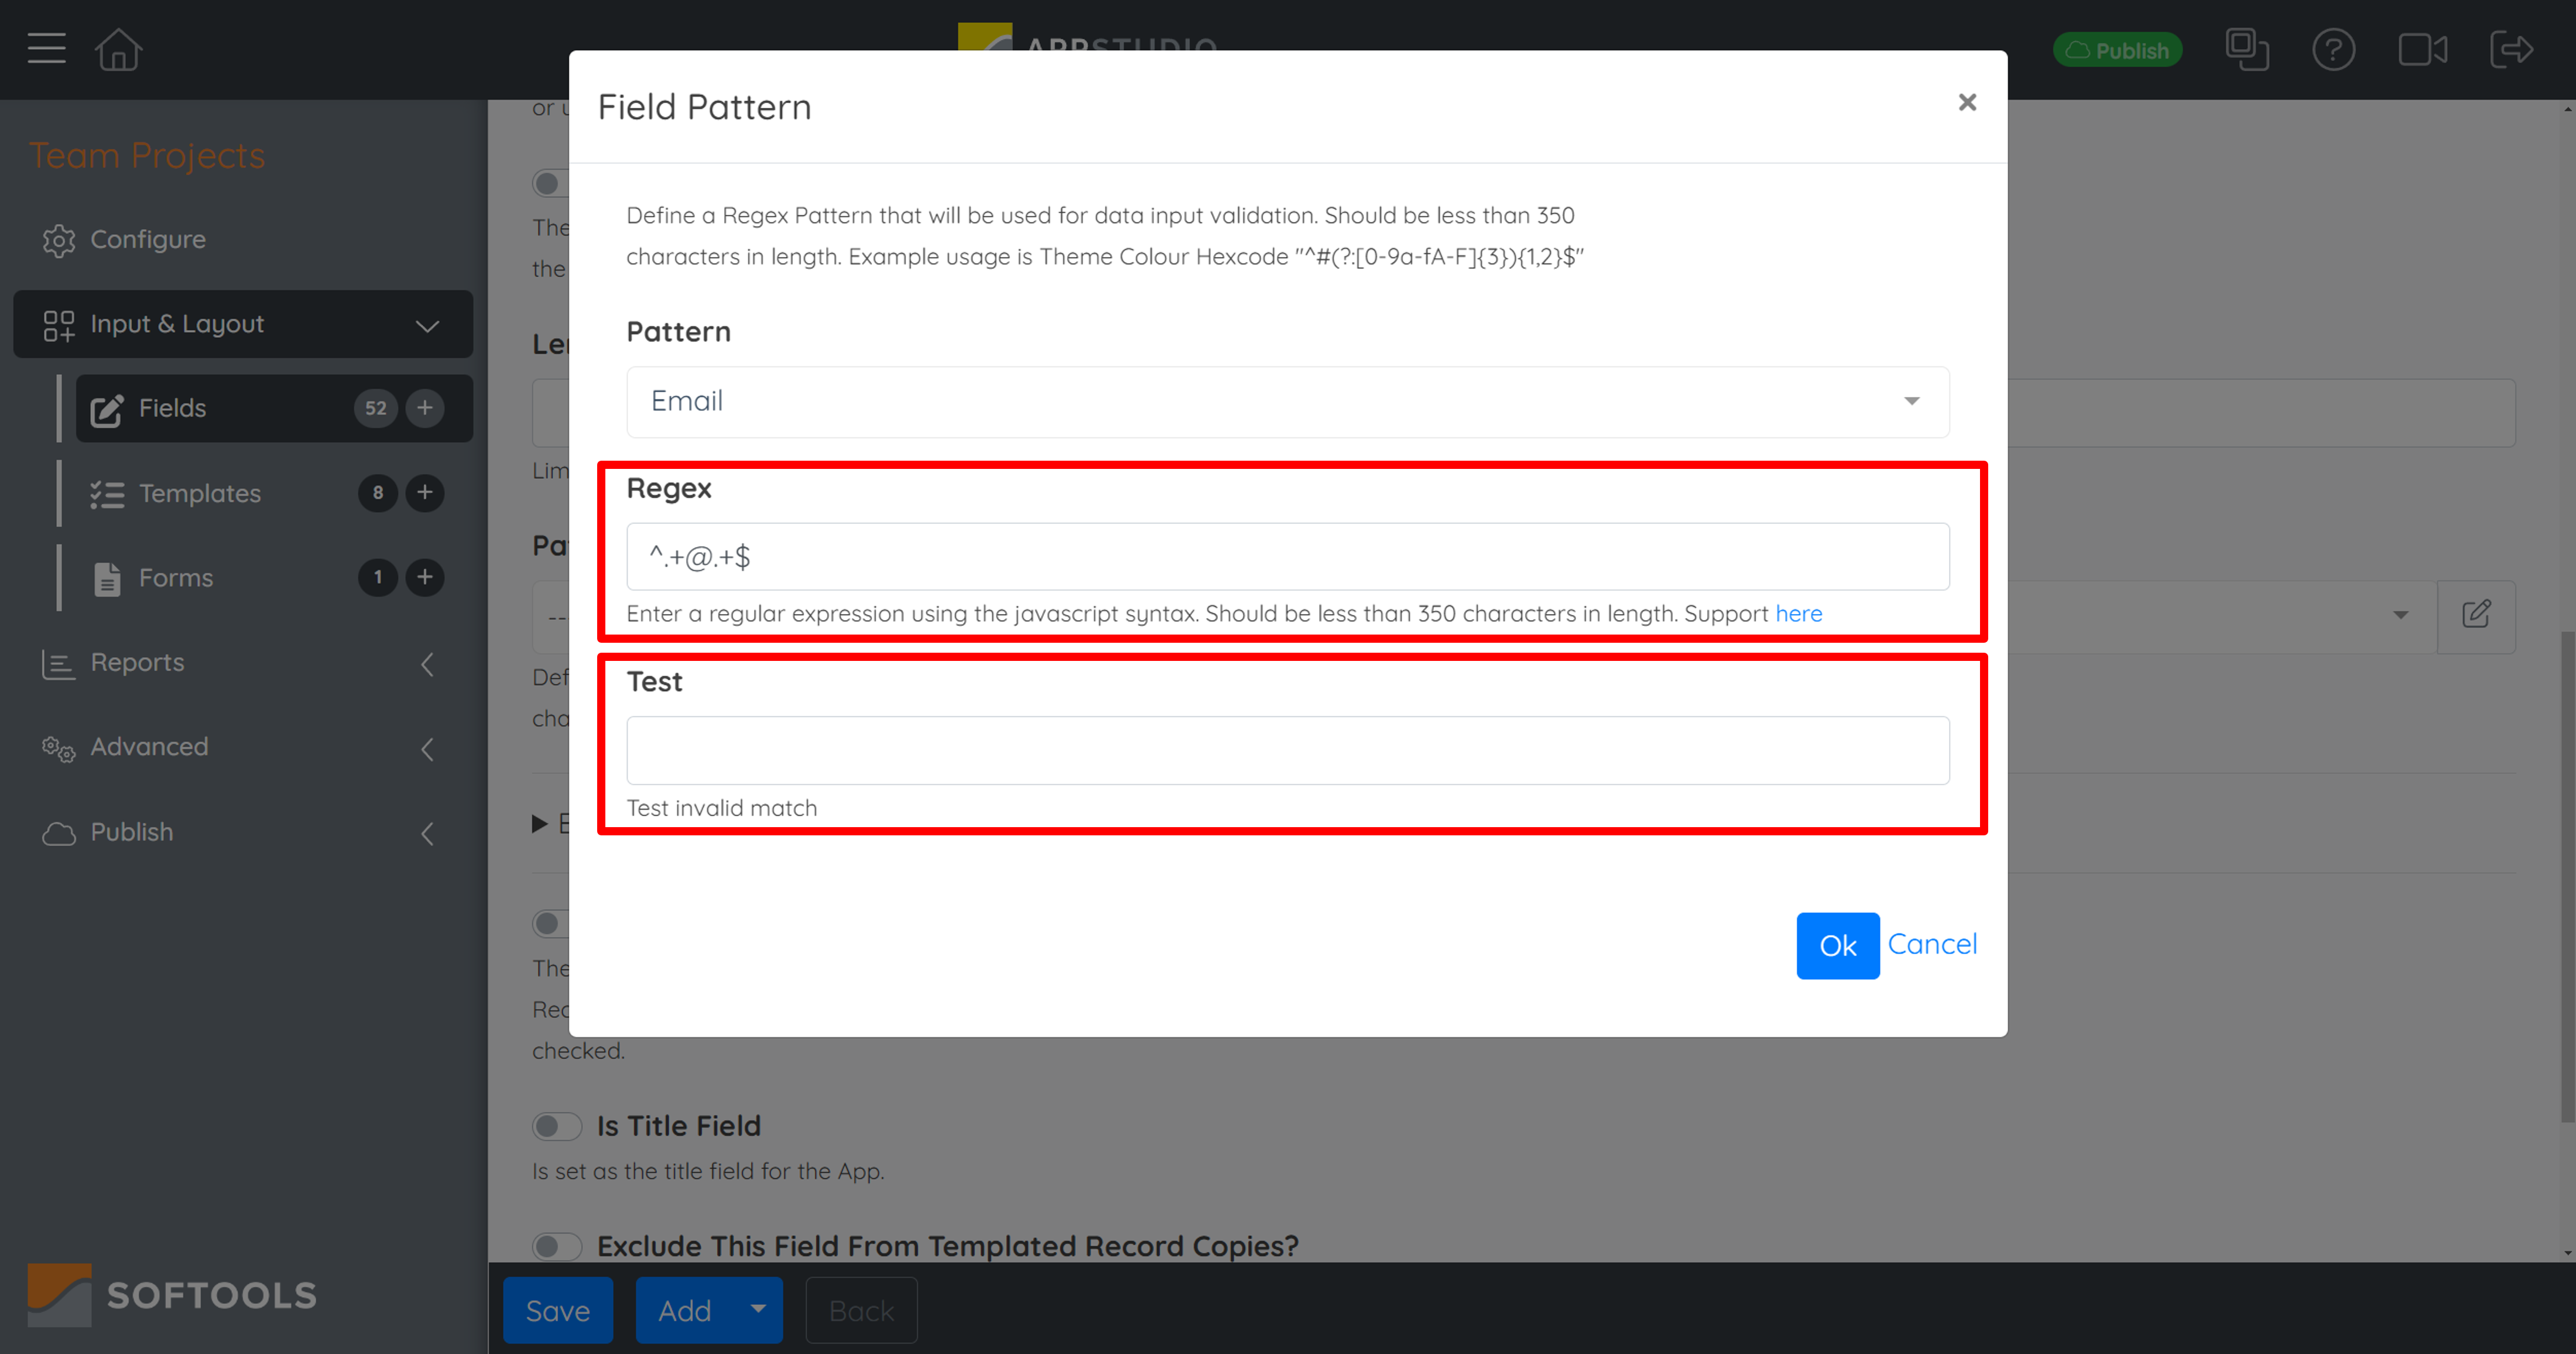Open the Support here link

(x=1798, y=613)
